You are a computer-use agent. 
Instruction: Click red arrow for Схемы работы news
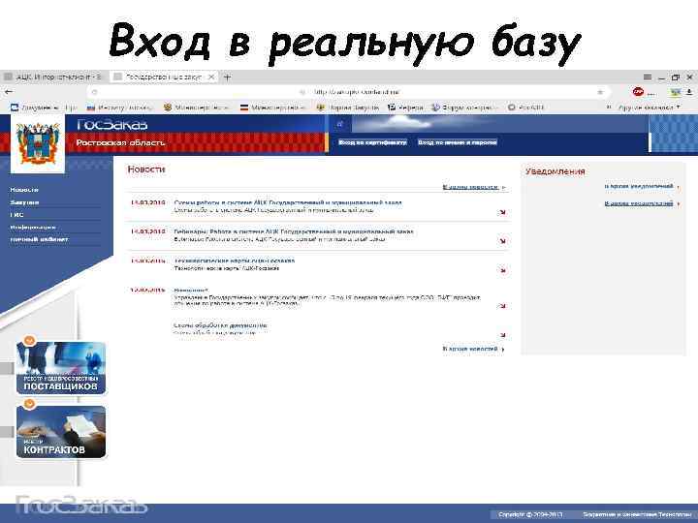click(x=502, y=212)
